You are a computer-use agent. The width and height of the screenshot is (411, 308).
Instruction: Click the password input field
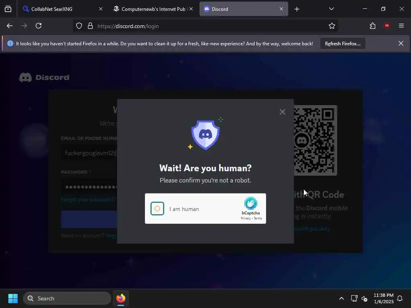[89, 187]
